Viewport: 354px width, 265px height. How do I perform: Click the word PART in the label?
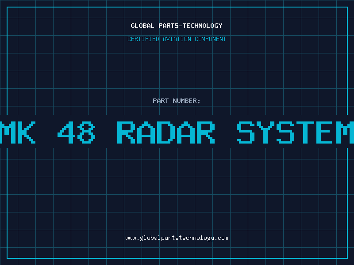click(160, 101)
